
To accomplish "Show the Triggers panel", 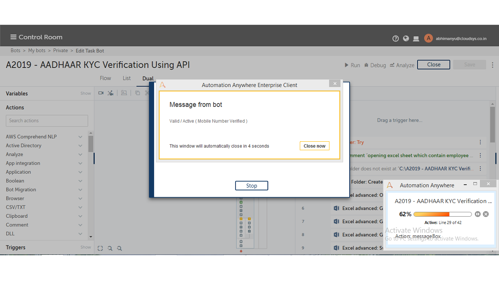I will tap(86, 247).
